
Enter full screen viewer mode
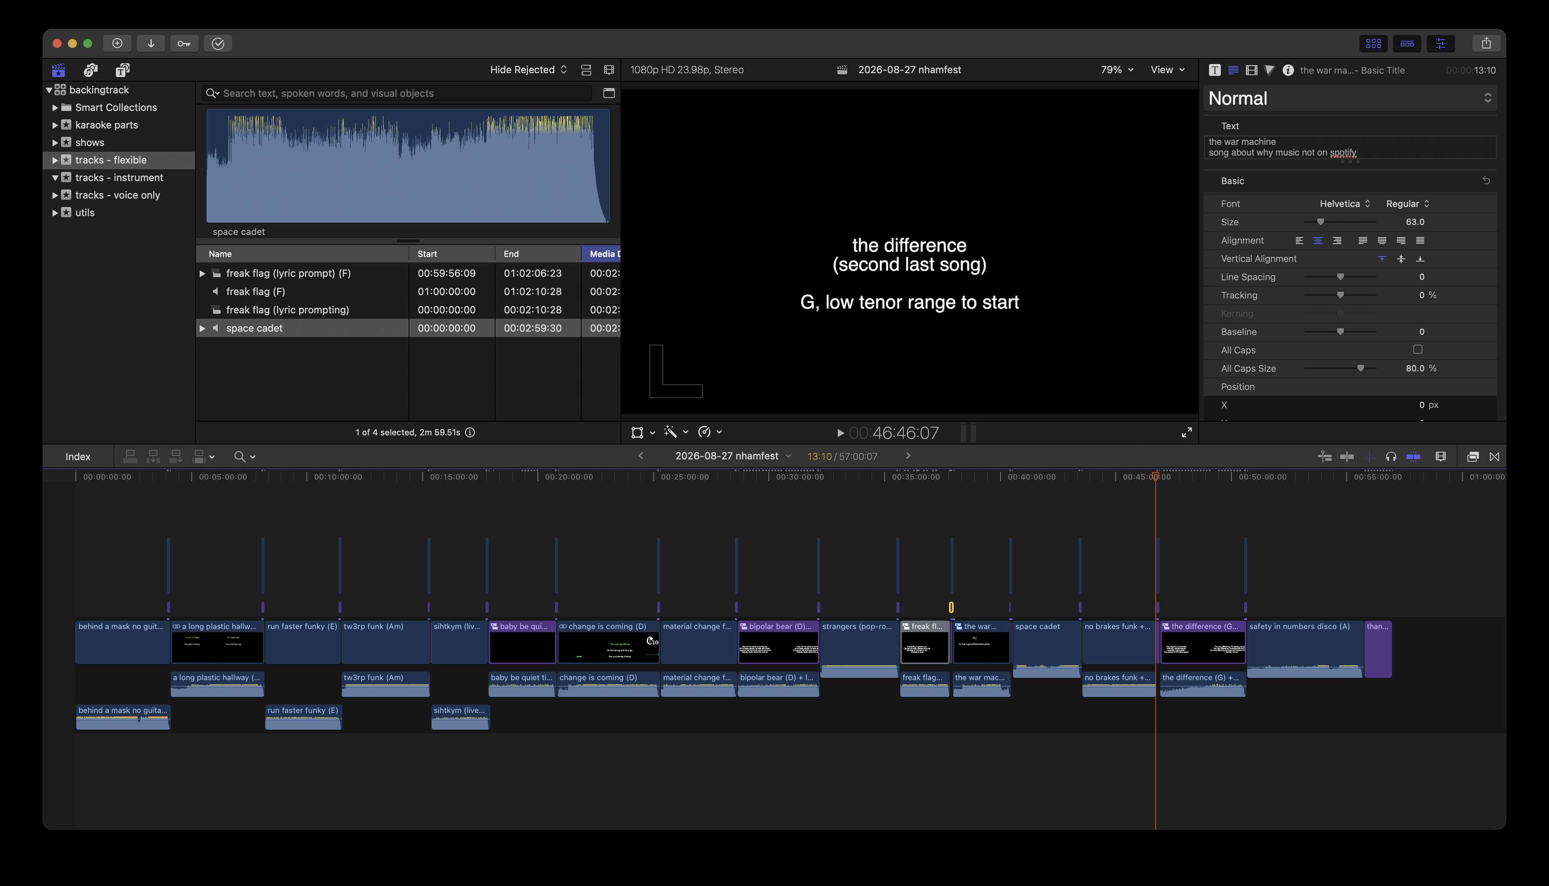(1186, 433)
